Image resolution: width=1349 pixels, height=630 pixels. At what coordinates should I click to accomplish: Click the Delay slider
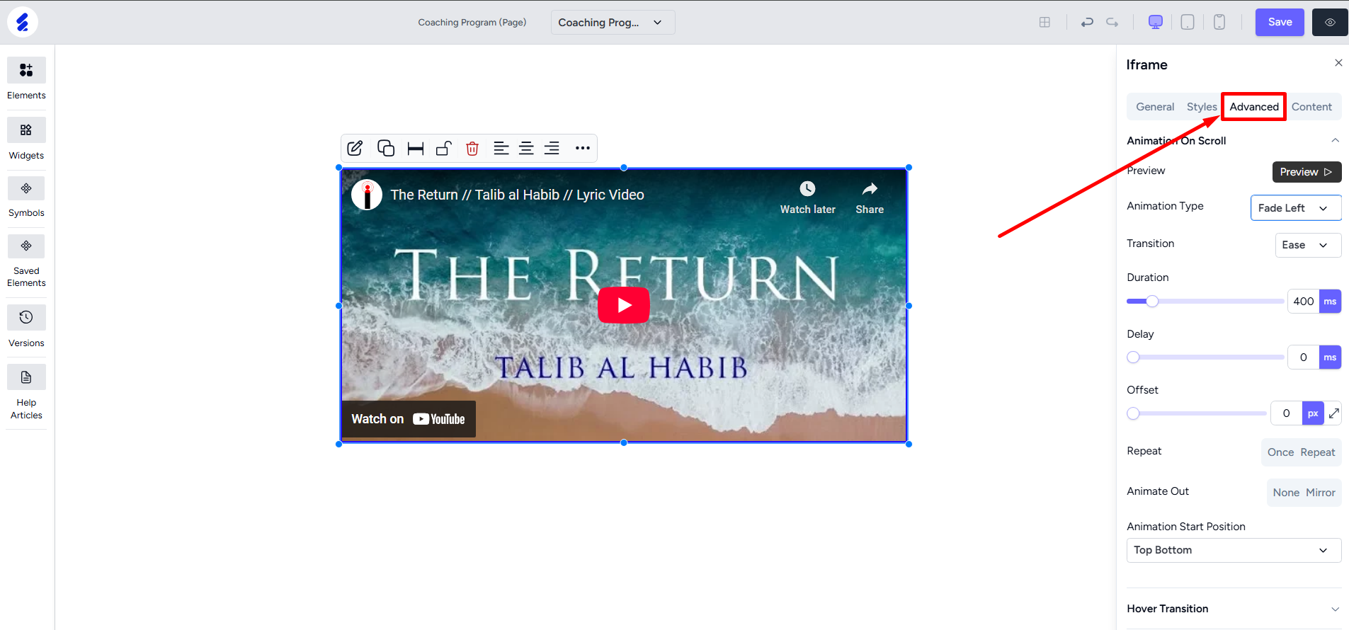point(1205,357)
